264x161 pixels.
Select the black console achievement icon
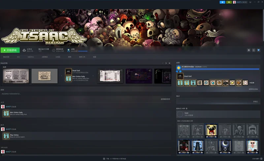pos(226,83)
